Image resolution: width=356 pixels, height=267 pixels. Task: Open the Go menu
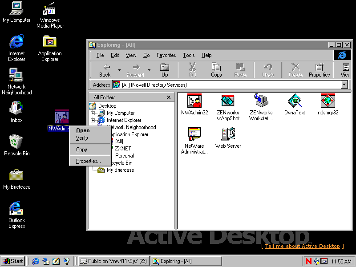click(x=146, y=55)
